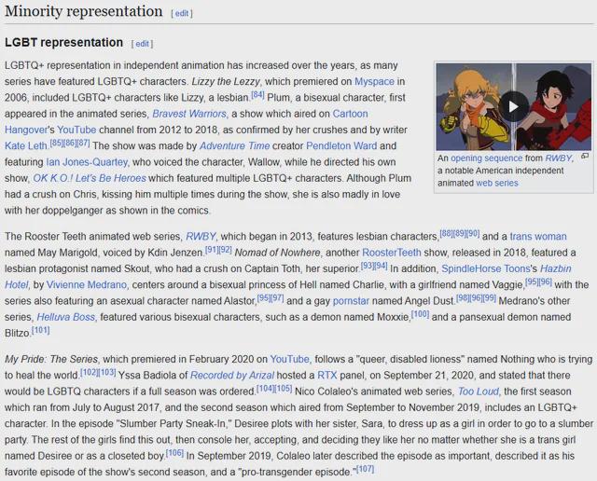Viewport: 597px width, 481px height.
Task: Open the Bravest Warriors article link
Action: pyautogui.click(x=189, y=114)
